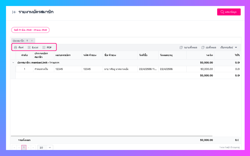Select page 1 in pagination

click(x=24, y=148)
